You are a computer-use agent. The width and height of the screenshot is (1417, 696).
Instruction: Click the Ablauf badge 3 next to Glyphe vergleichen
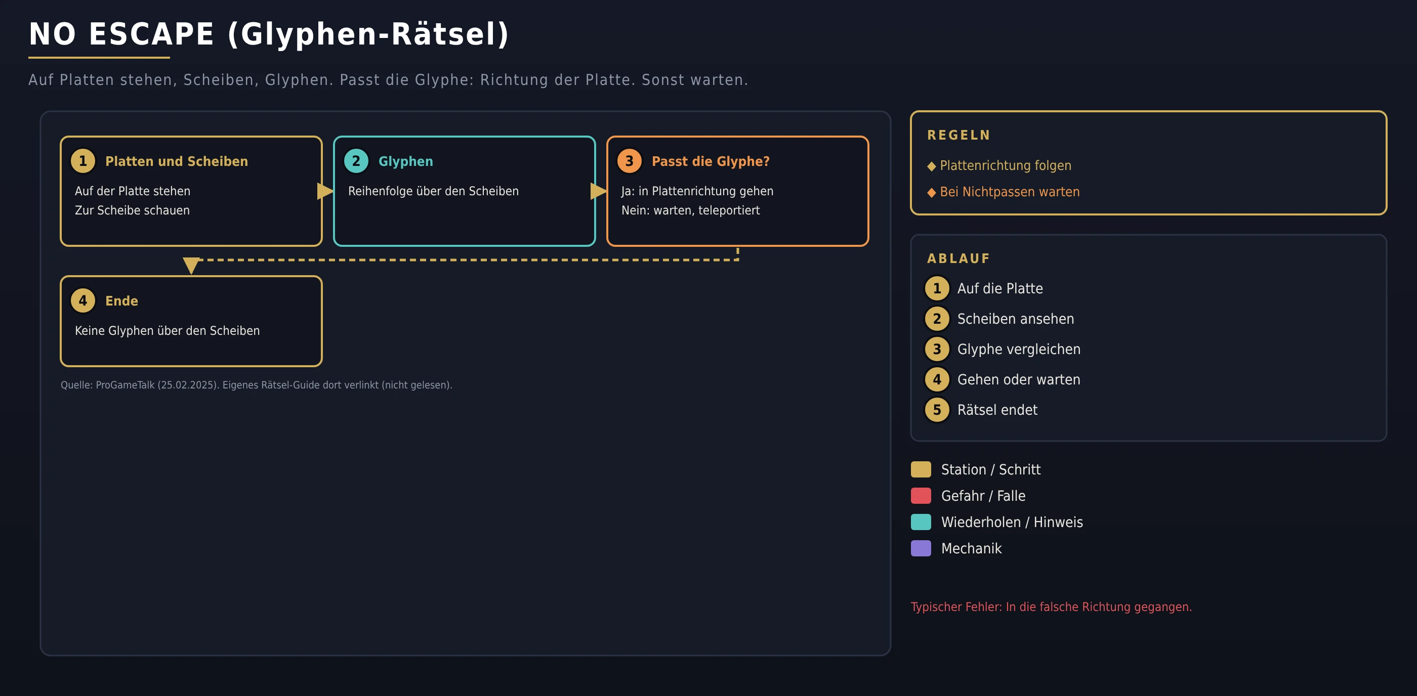click(937, 349)
